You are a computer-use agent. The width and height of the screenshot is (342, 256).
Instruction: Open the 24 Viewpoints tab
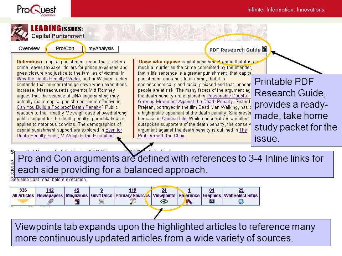[x=164, y=196]
